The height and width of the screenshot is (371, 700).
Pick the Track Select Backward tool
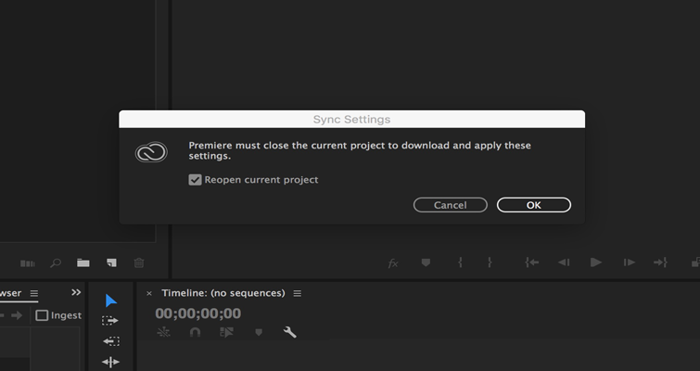click(x=110, y=341)
